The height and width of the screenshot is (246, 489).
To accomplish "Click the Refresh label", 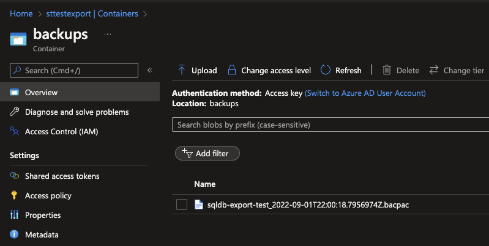I will click(x=348, y=71).
